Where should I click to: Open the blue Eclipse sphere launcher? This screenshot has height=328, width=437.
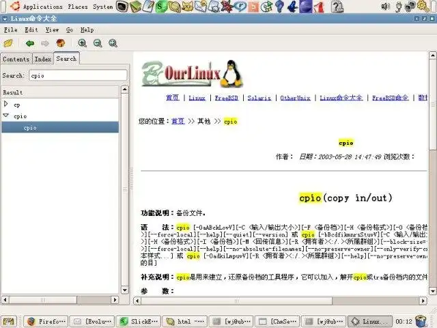tap(306, 6)
